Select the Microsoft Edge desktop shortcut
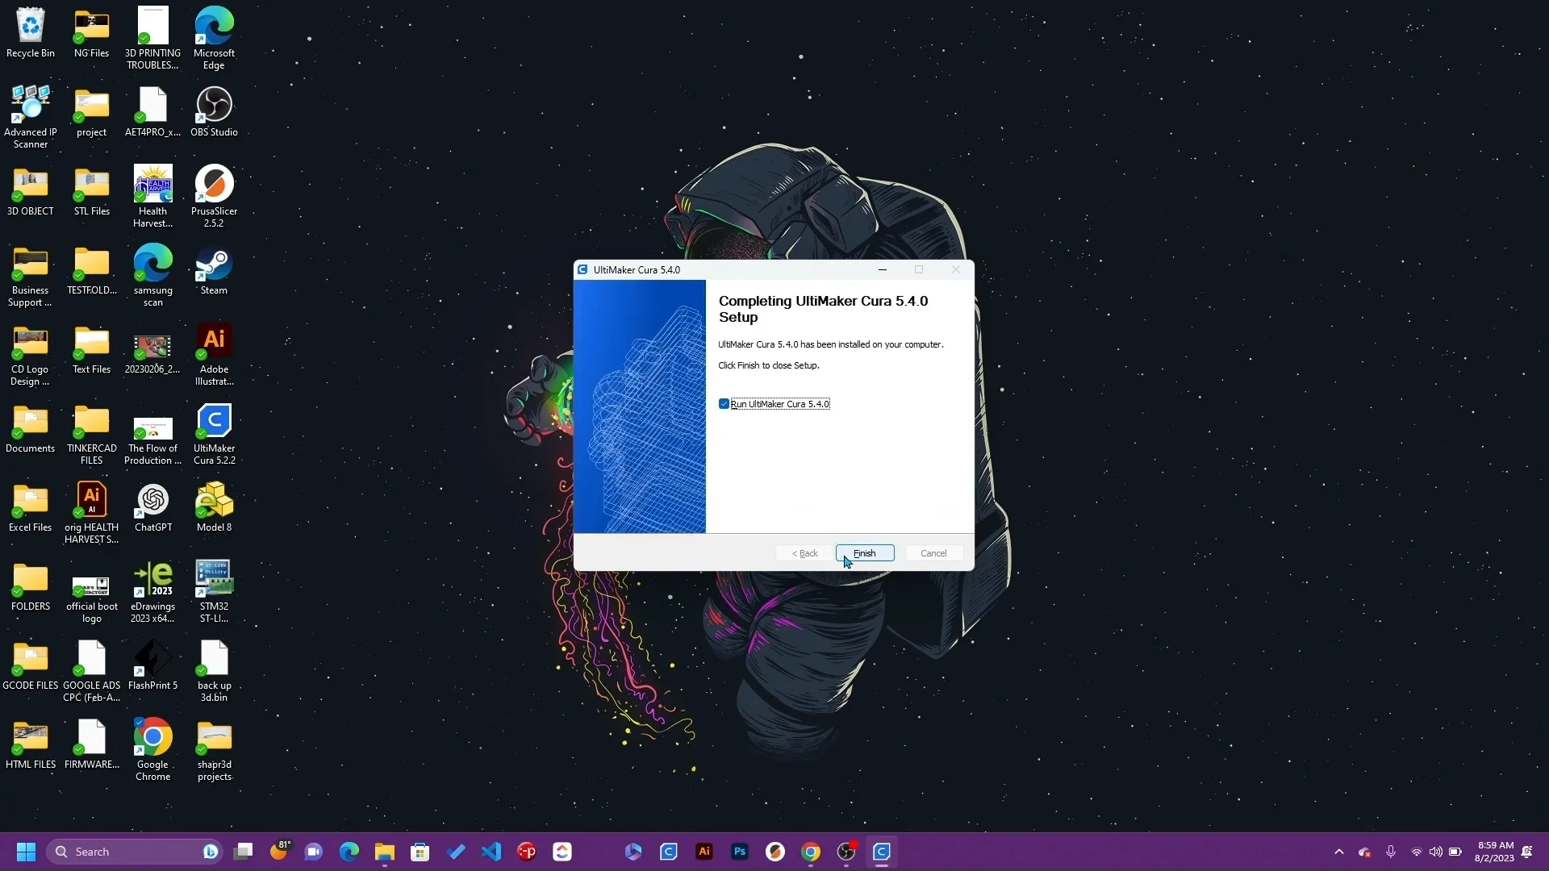 pos(214,38)
